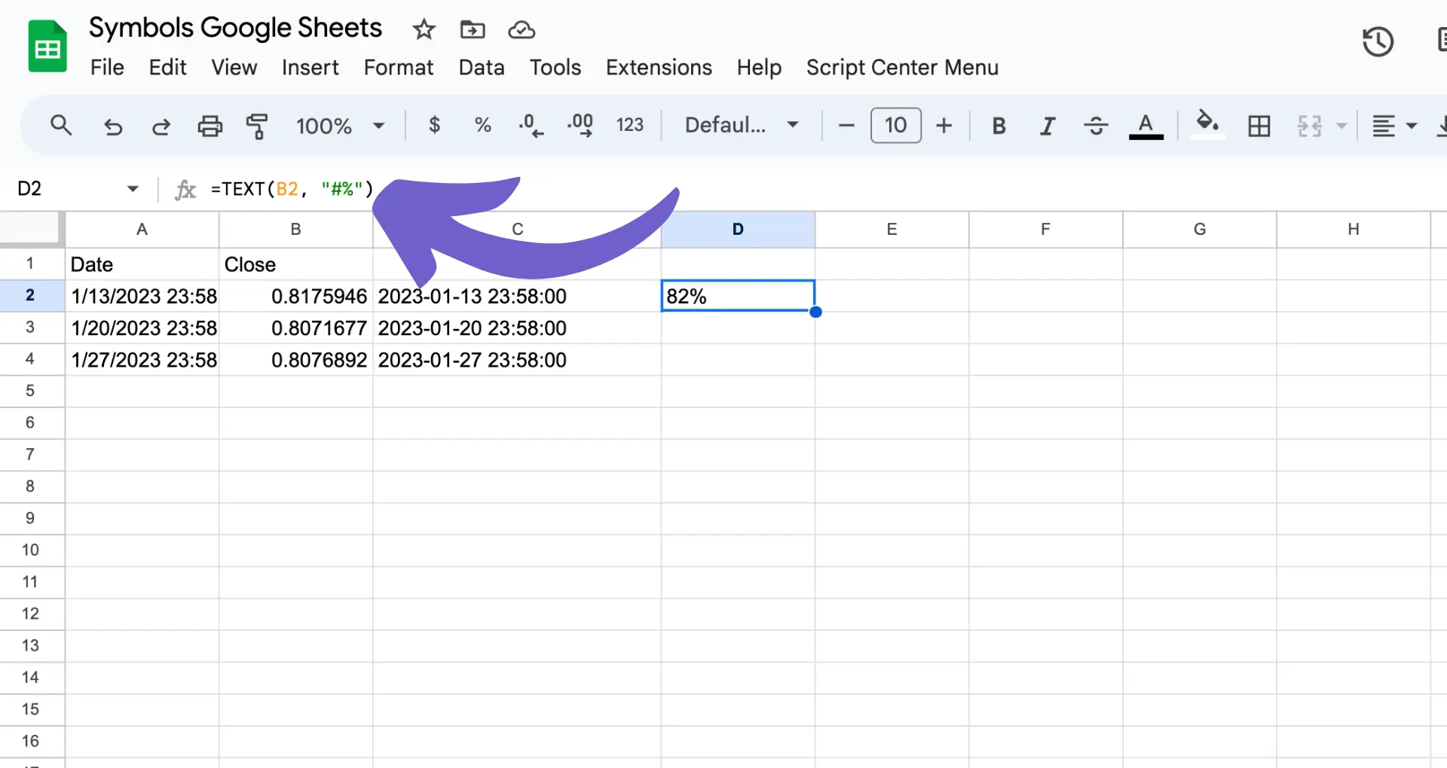The height and width of the screenshot is (768, 1447).
Task: Print the spreadsheet
Action: (x=210, y=126)
